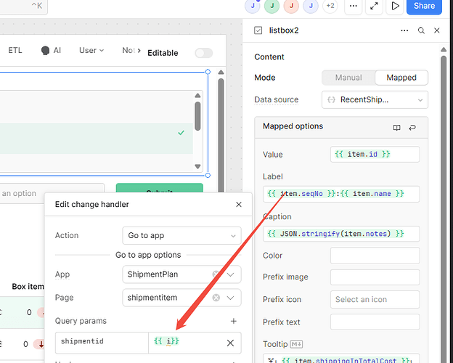The width and height of the screenshot is (453, 363).
Task: Click the selected listbox row with checkmark
Action: (95, 139)
